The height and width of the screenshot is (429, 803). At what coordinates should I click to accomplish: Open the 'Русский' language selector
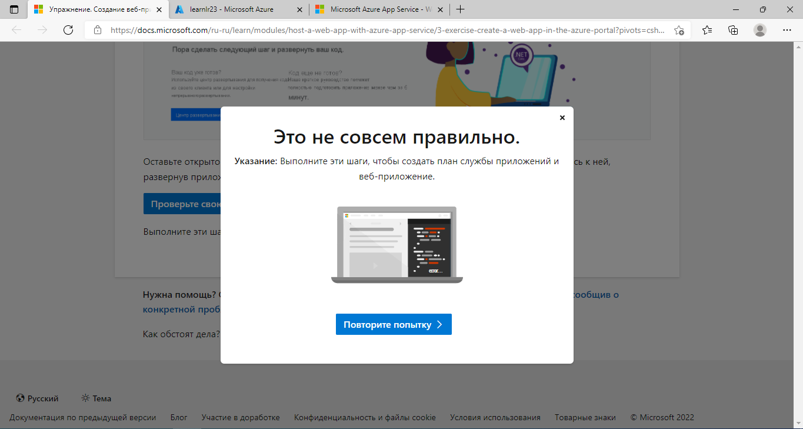pyautogui.click(x=37, y=398)
